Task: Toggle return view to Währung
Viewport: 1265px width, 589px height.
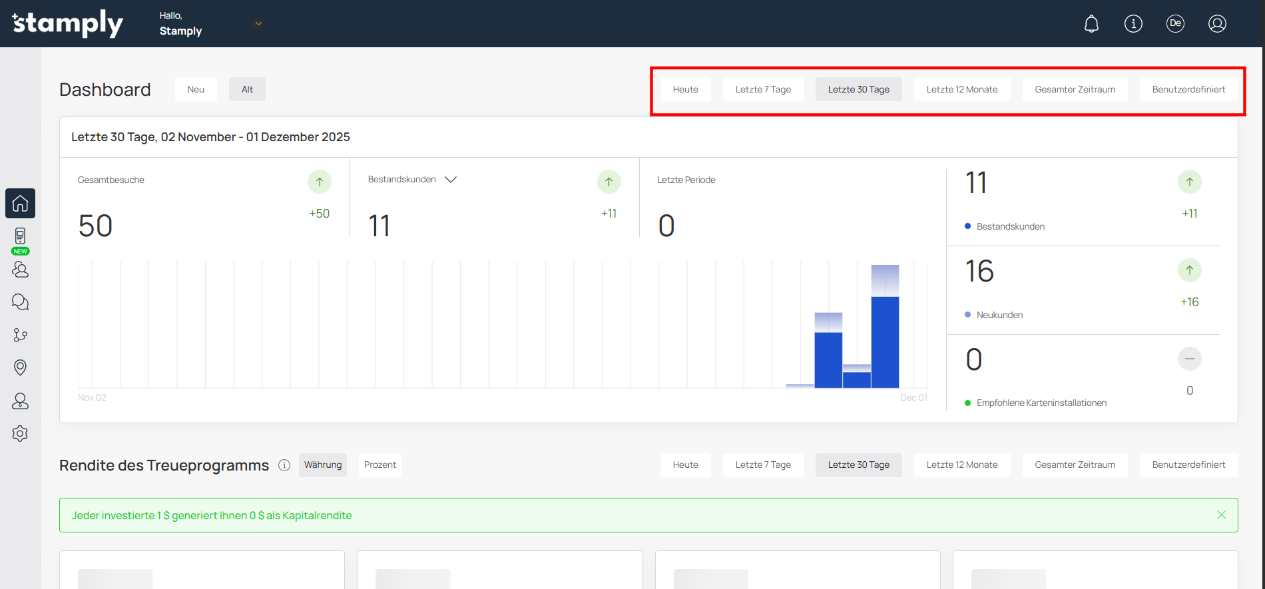Action: click(x=323, y=465)
